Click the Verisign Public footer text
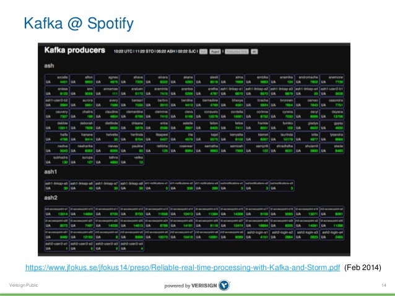The image size is (395, 296). (x=24, y=285)
